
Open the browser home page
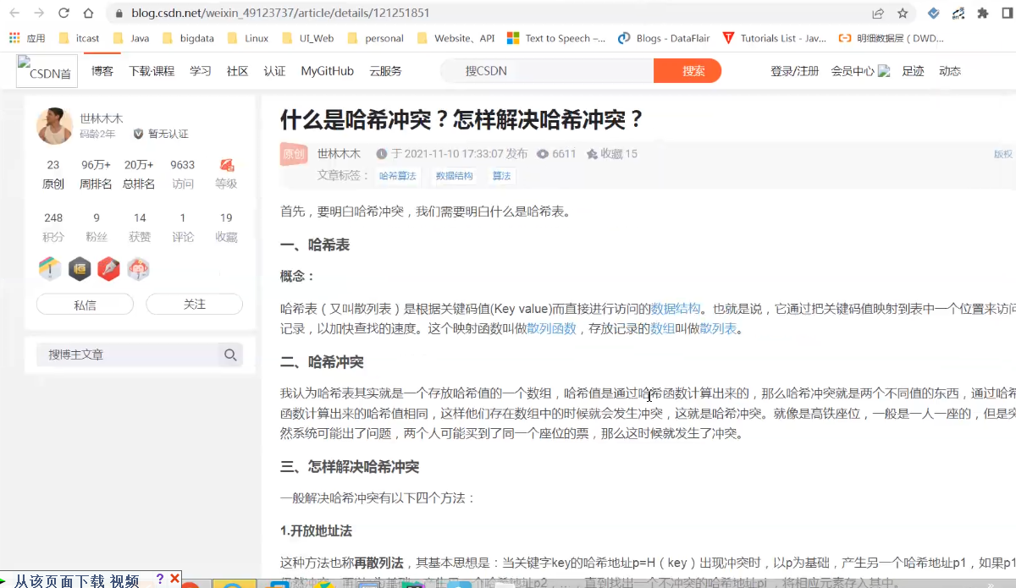coord(88,14)
